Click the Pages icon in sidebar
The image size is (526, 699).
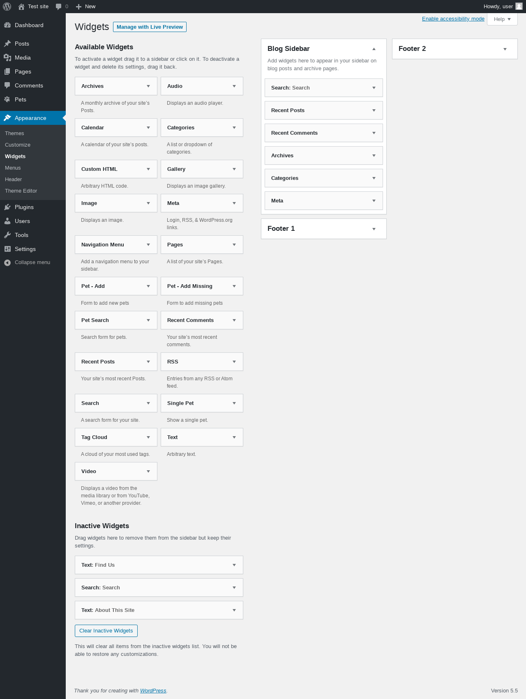click(x=7, y=71)
